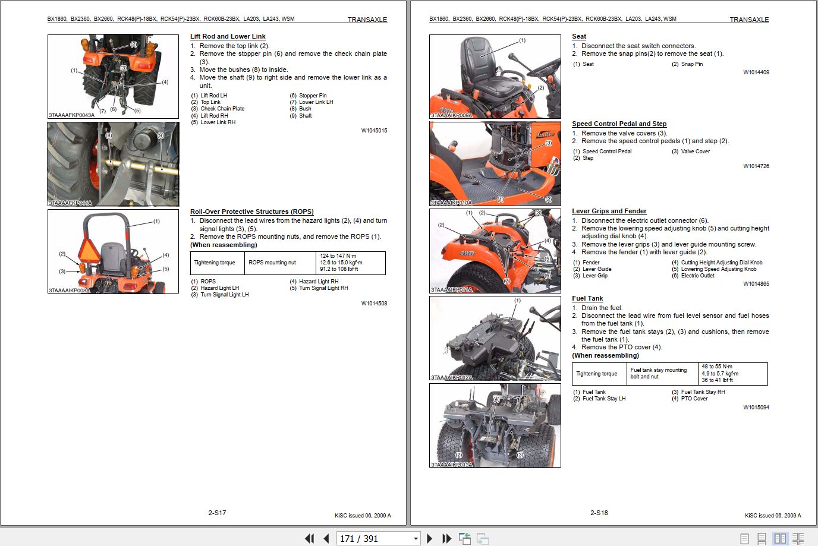The image size is (818, 546).
Task: Click reference code 'W1045015'
Action: click(x=374, y=131)
